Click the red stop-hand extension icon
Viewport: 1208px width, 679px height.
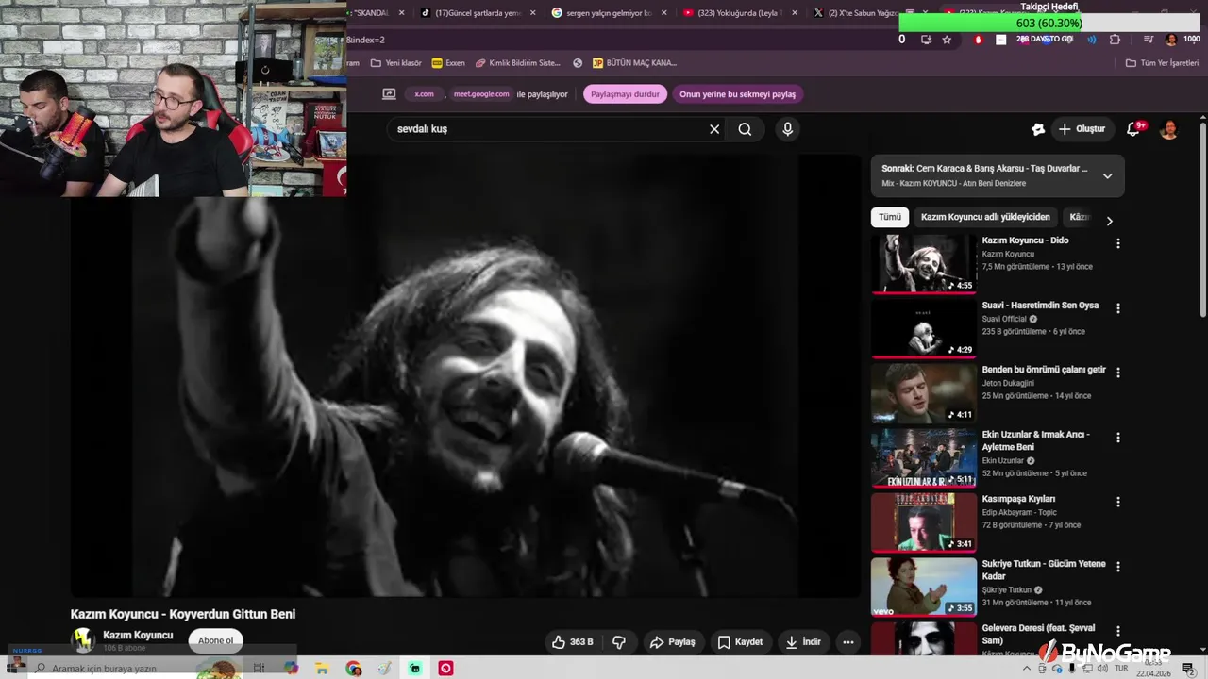(x=978, y=40)
